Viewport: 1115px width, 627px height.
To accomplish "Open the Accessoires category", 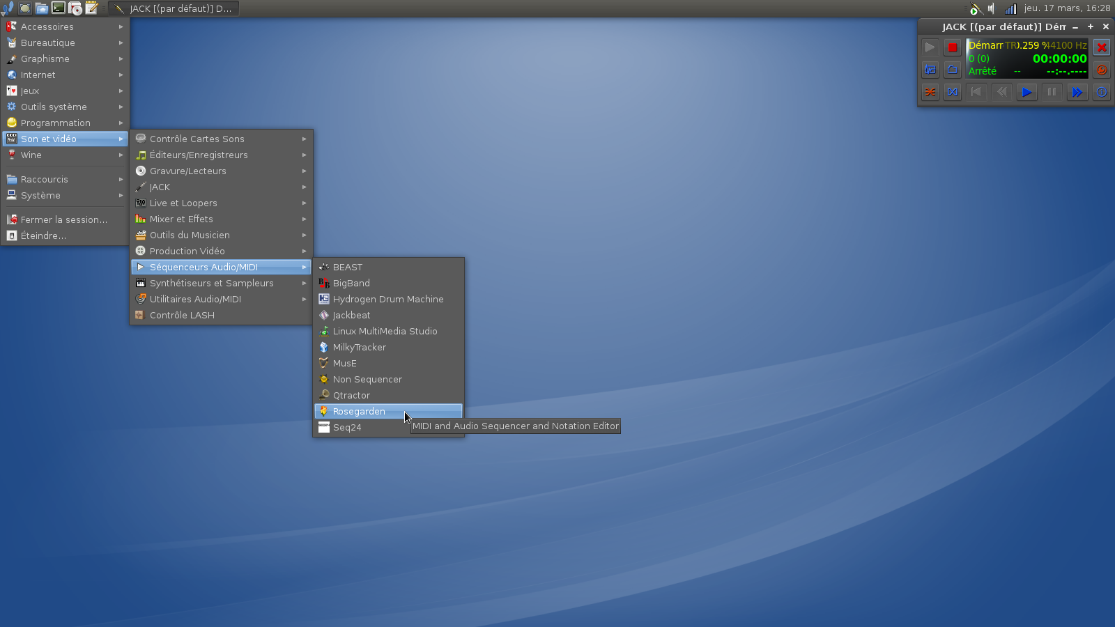I will pos(65,26).
